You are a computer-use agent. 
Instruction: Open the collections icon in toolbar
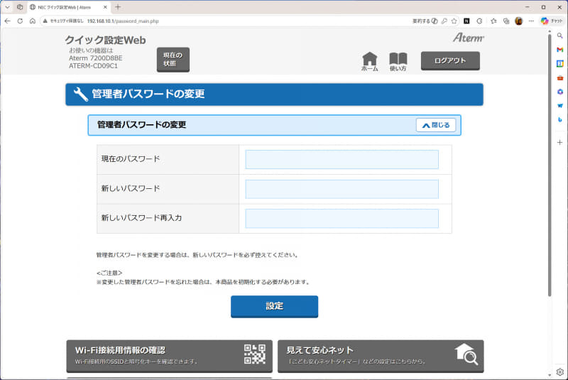point(506,21)
